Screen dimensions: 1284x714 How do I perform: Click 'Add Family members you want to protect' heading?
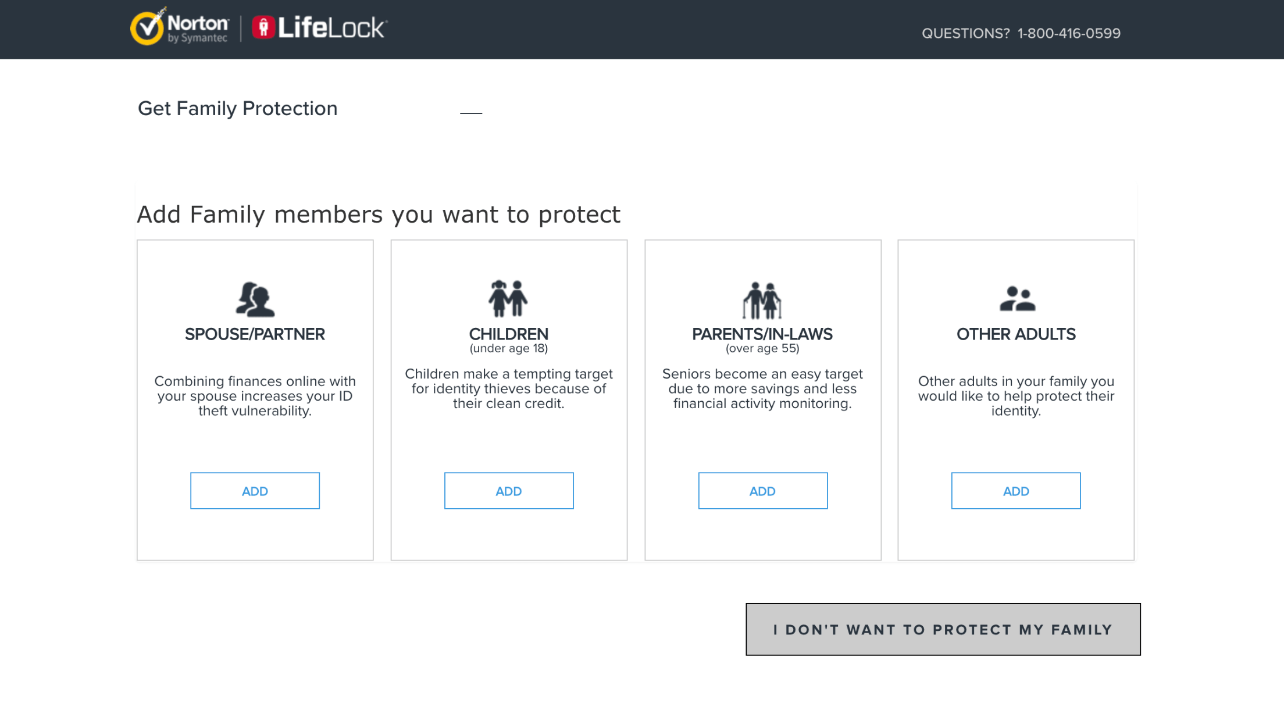tap(379, 215)
